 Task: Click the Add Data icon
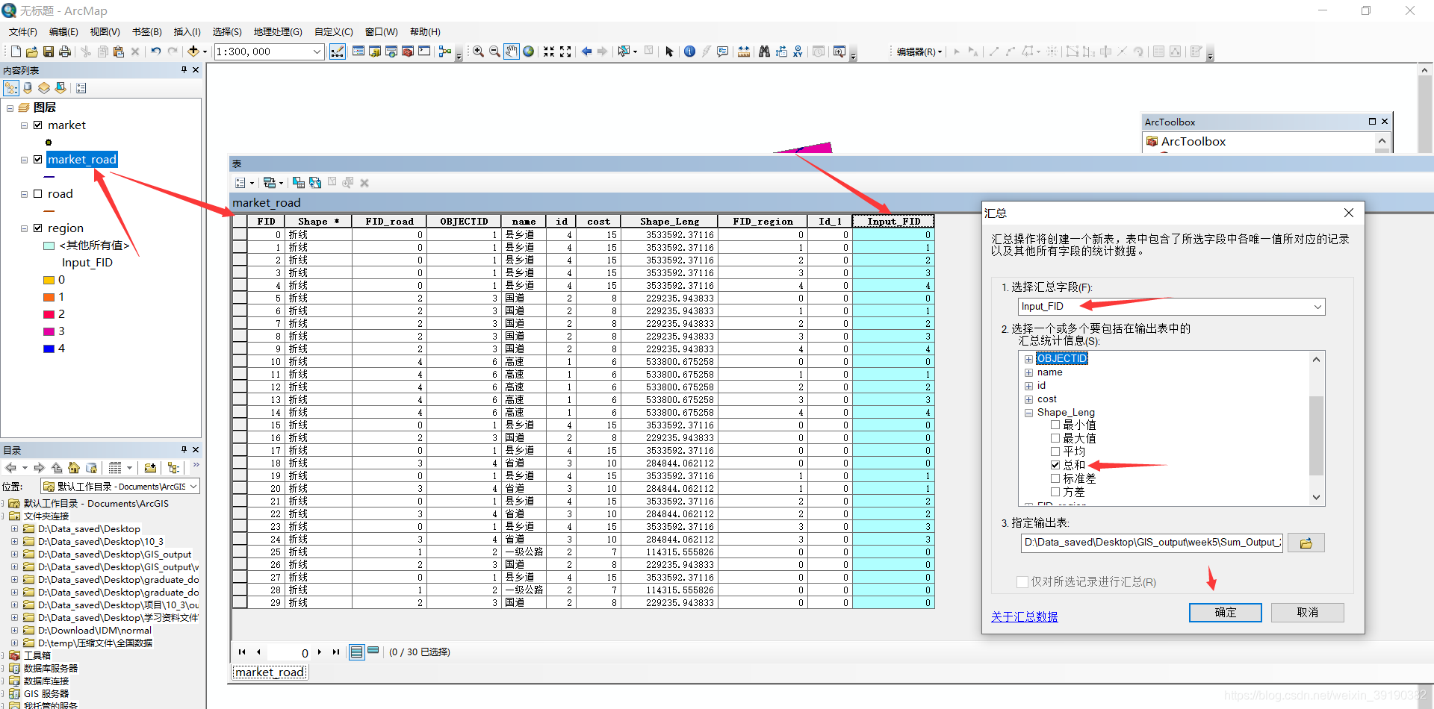coord(193,51)
